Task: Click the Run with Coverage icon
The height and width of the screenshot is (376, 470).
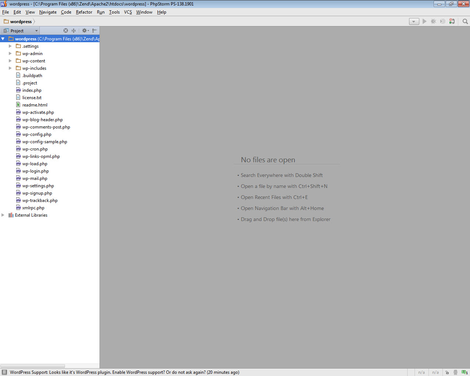Action: tap(443, 22)
